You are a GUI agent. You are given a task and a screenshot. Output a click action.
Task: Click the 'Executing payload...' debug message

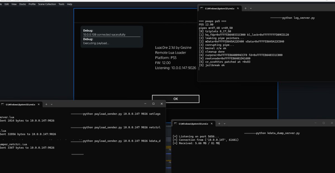[96, 43]
